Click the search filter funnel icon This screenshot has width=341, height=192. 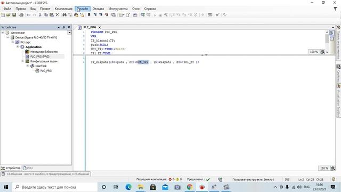tap(335, 9)
